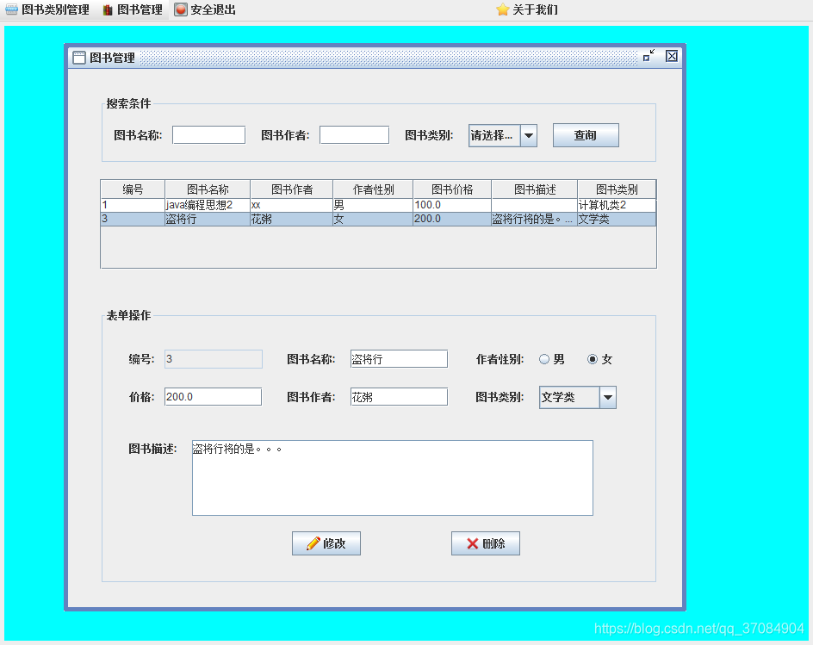Click the 查询 search button
Viewport: 813px width, 645px height.
pos(586,135)
